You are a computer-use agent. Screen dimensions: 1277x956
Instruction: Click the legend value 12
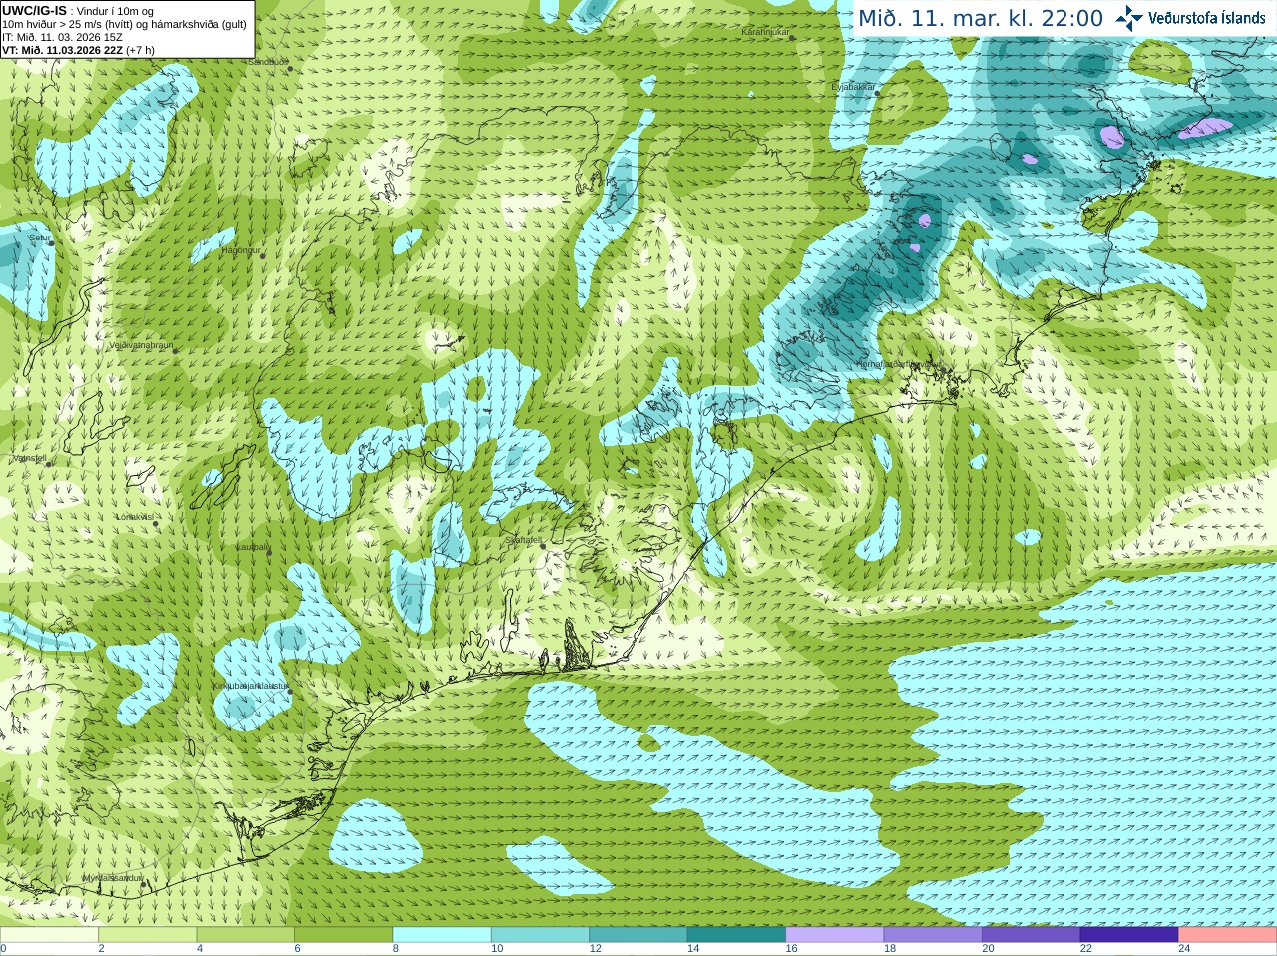click(595, 949)
